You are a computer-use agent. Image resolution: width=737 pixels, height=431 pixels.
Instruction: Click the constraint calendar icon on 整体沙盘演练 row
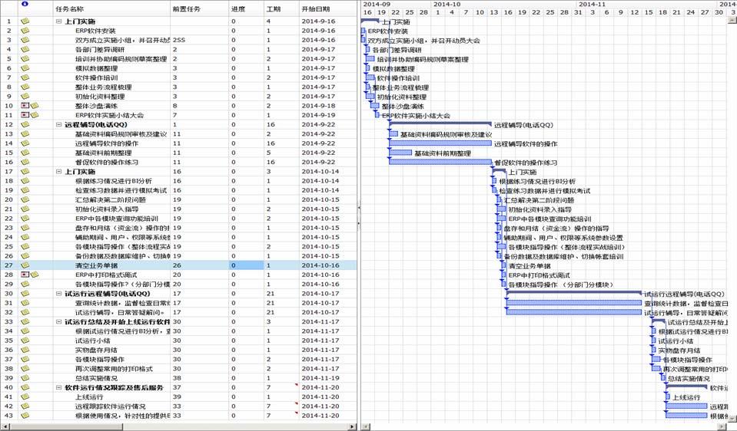pos(25,106)
